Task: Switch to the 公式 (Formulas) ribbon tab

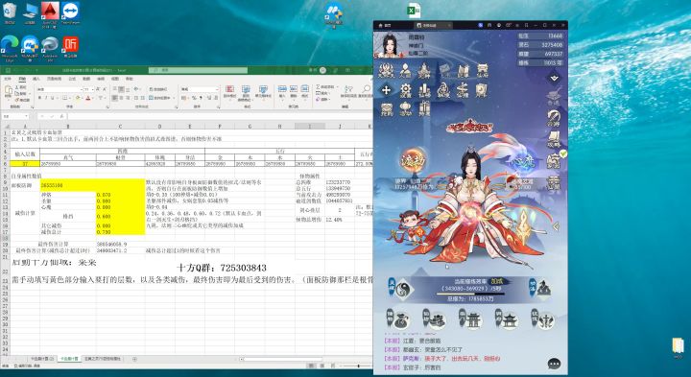Action: pyautogui.click(x=72, y=79)
